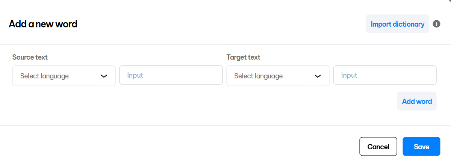Viewport: 451px width, 168px height.
Task: Click the chevron arrow in source language selector
Action: (x=104, y=76)
